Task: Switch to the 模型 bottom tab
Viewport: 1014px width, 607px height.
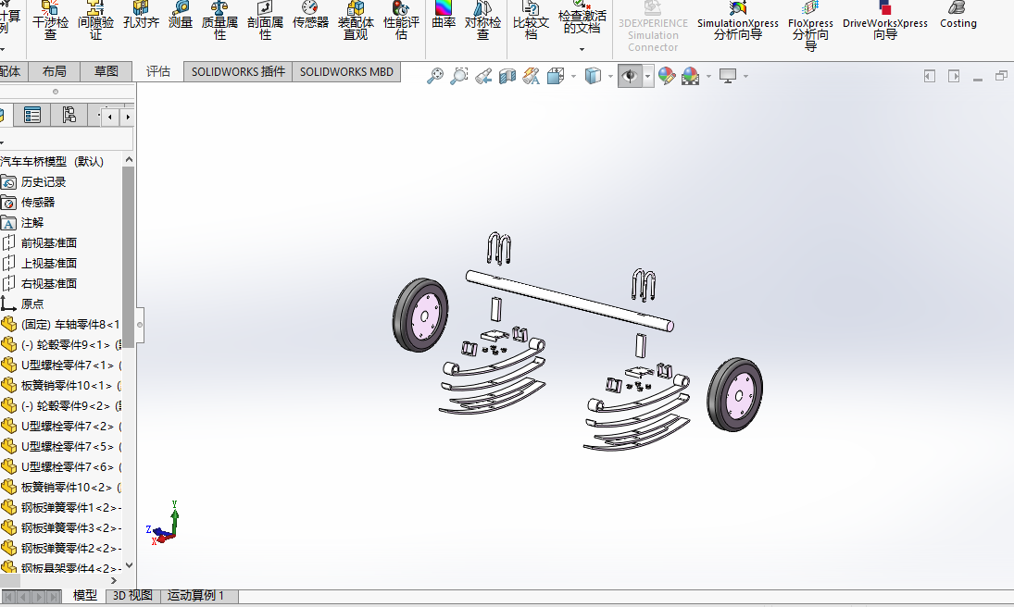Action: pyautogui.click(x=84, y=595)
